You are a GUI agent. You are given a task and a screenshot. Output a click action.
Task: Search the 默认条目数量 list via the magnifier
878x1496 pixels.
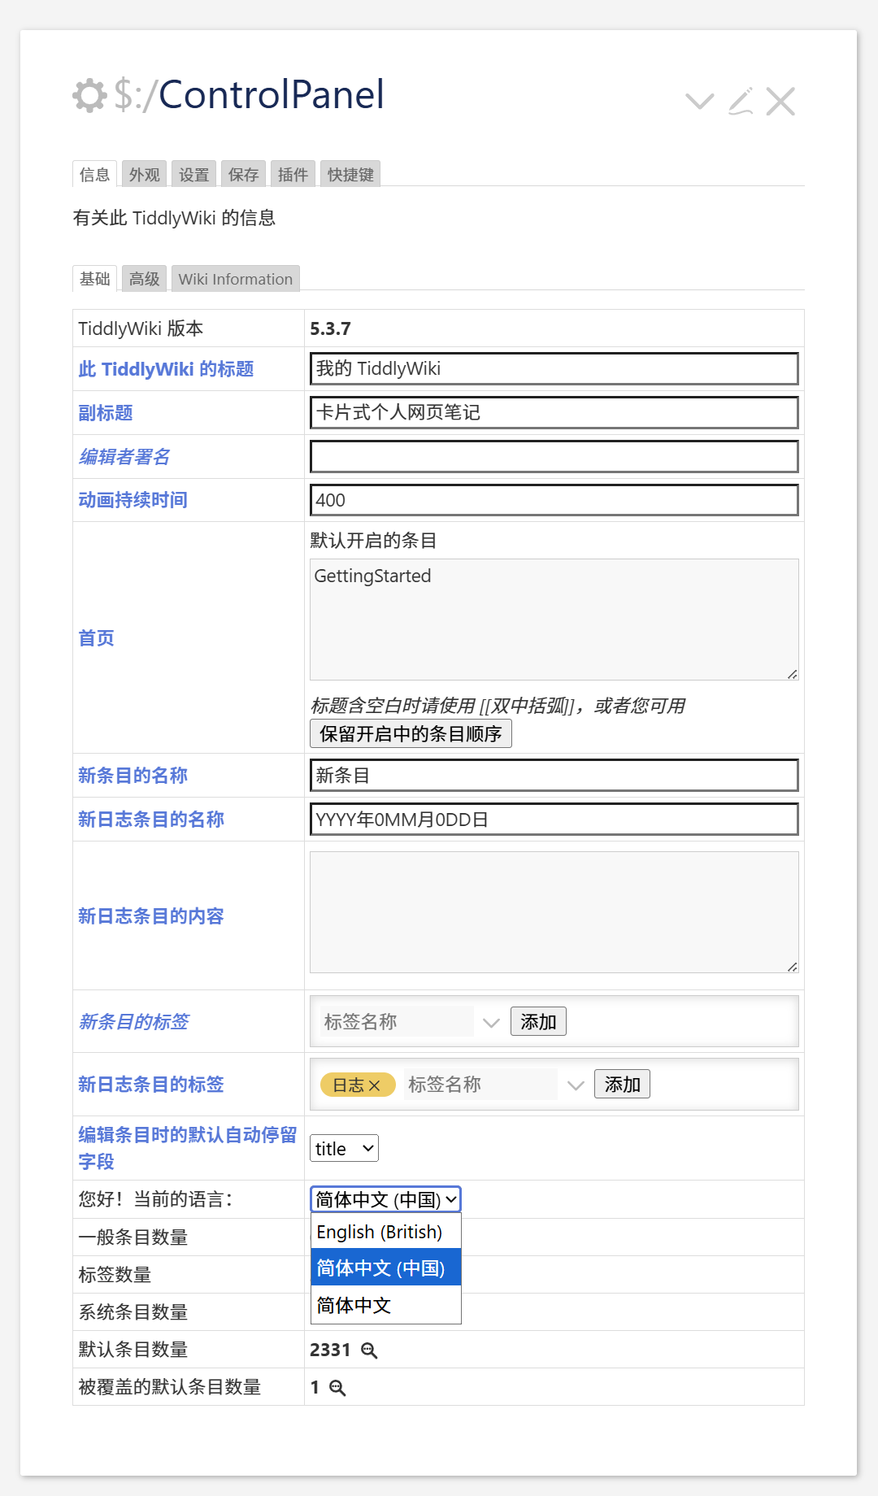pos(369,1350)
